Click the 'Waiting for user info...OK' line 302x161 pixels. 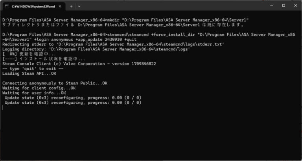(x=34, y=93)
